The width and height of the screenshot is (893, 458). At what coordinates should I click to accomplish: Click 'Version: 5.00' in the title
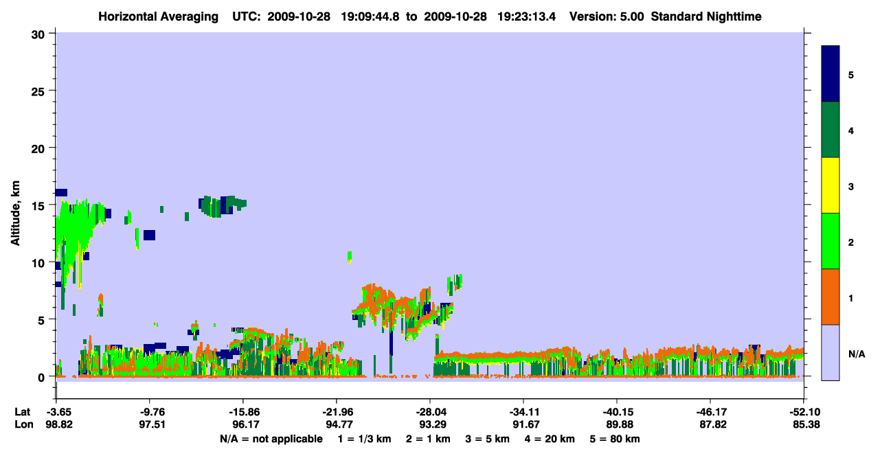point(607,16)
